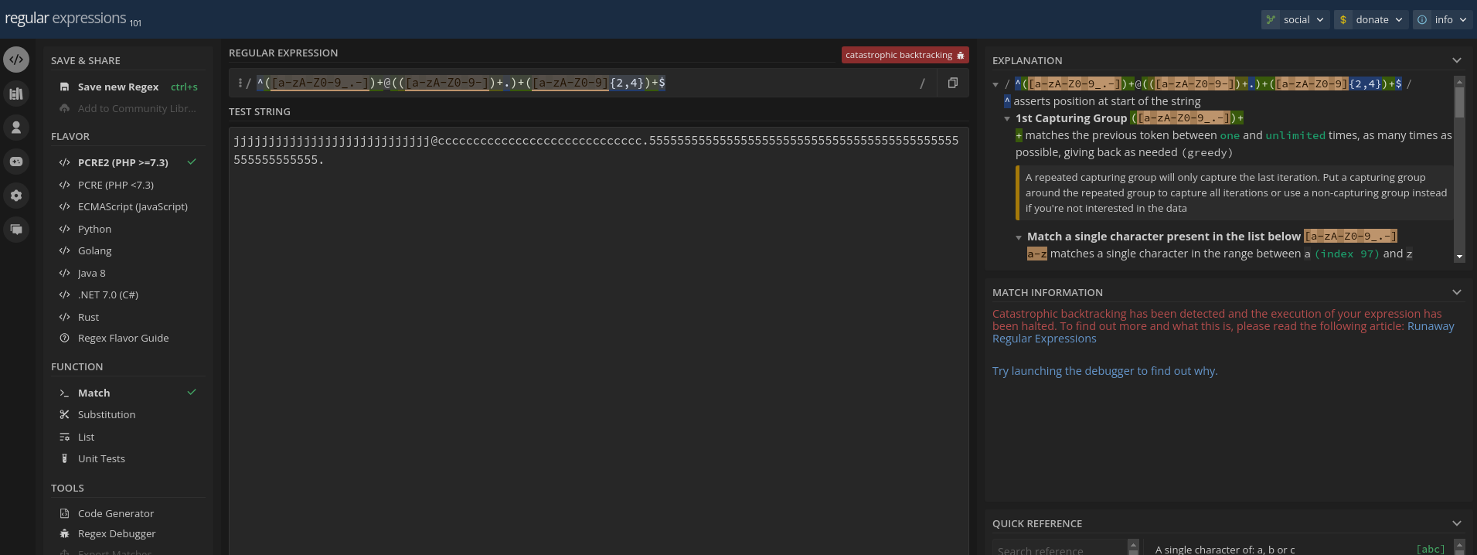Click the Search reference input field
This screenshot has height=555, width=1477.
[1059, 550]
